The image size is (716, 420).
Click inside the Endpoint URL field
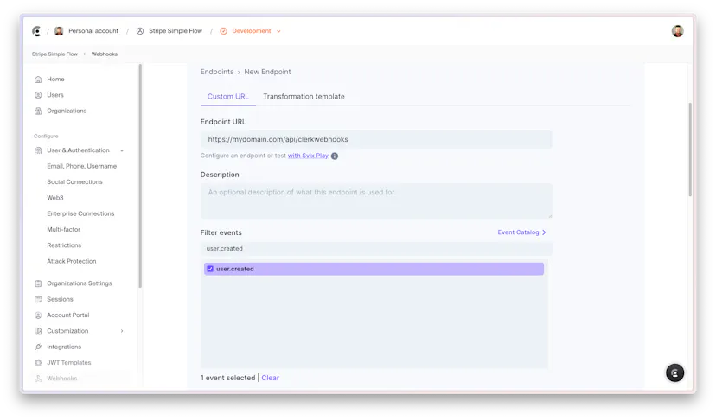(376, 139)
